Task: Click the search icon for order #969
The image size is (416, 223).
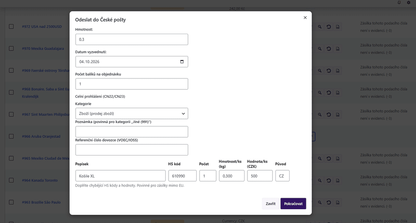Action: [320, 71]
